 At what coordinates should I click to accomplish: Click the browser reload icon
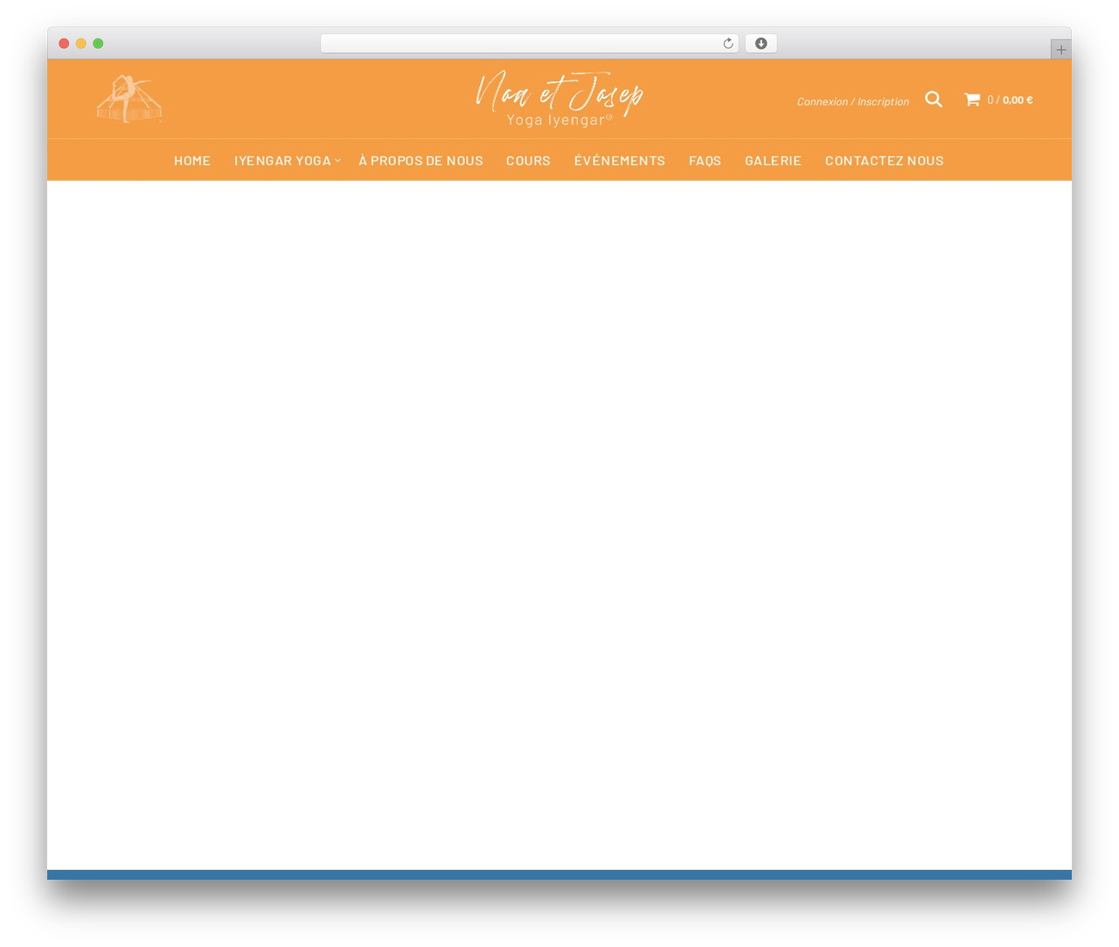click(x=728, y=44)
